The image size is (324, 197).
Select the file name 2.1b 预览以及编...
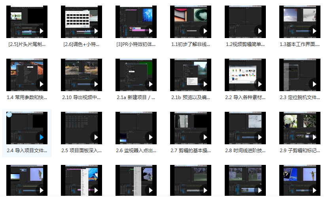point(191,98)
